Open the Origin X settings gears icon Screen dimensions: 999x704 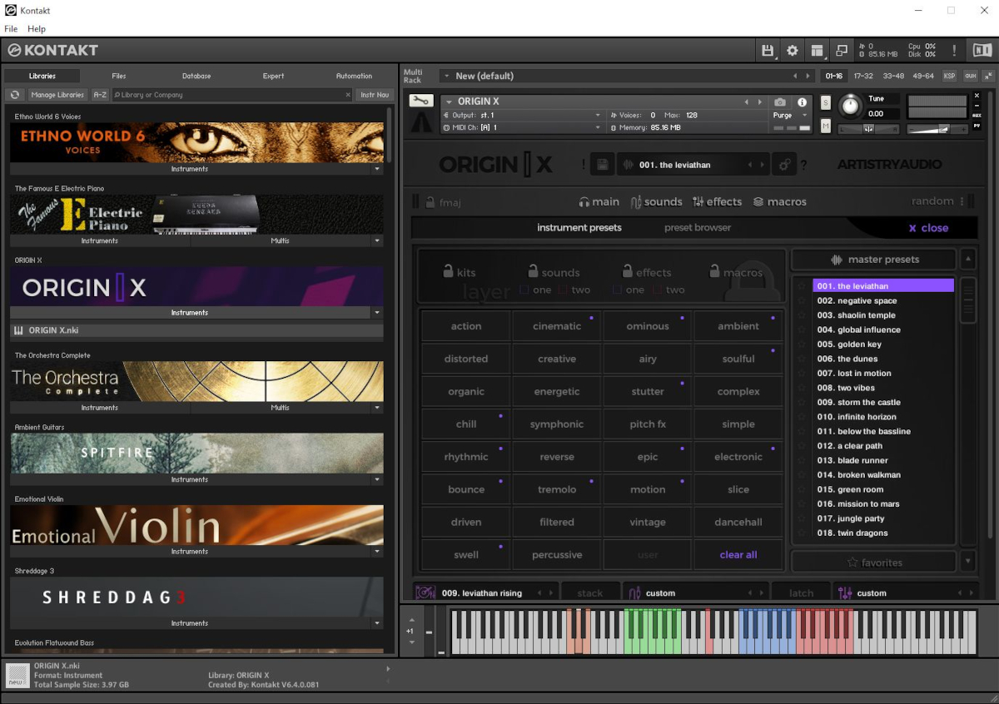[783, 165]
